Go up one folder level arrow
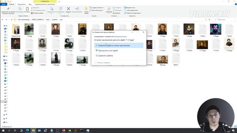 click(x=11, y=20)
